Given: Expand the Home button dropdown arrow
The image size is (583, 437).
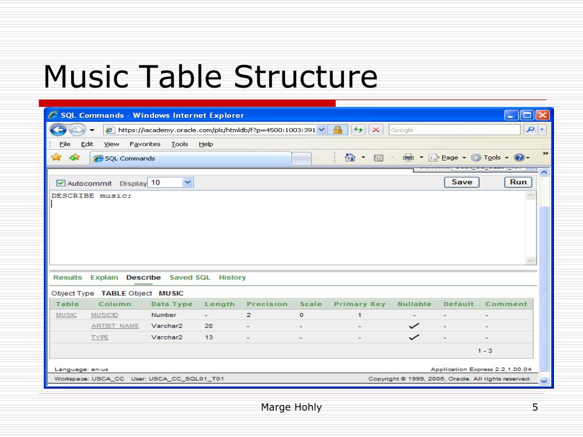Looking at the screenshot, I should 363,158.
